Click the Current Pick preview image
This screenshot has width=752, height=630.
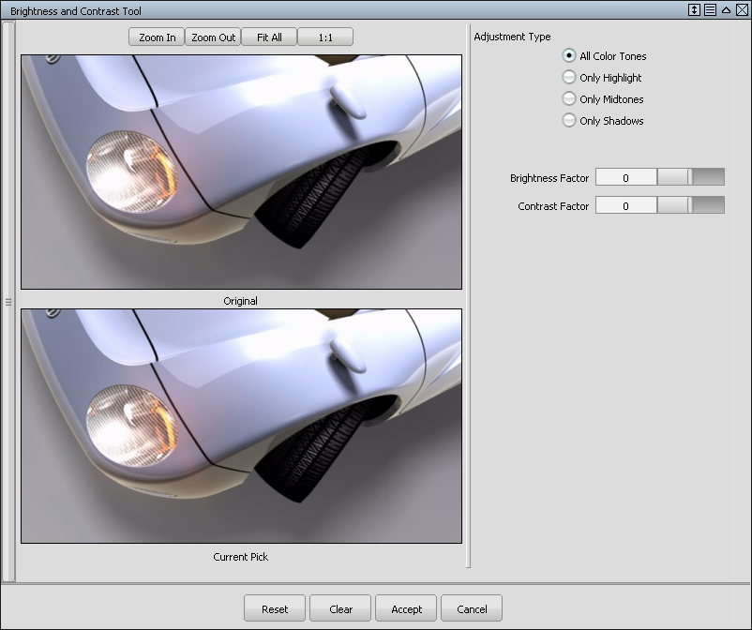click(x=240, y=426)
